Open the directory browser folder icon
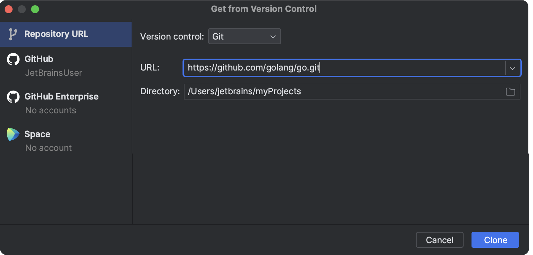Image resolution: width=533 pixels, height=255 pixels. click(510, 92)
